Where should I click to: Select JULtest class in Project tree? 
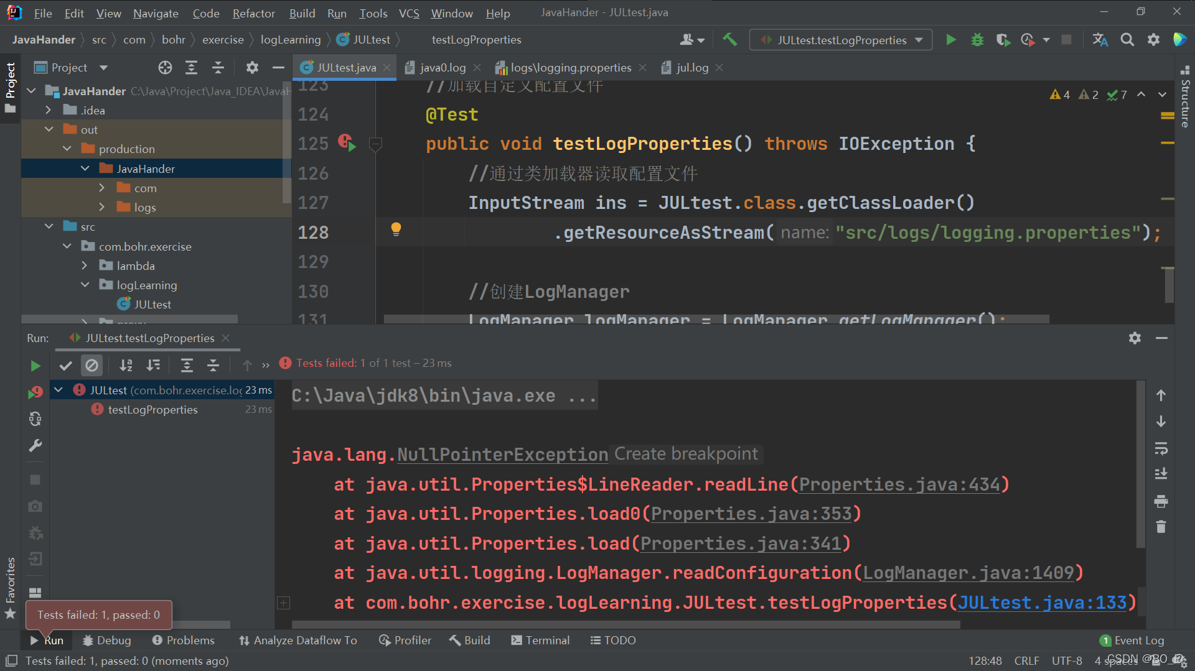tap(152, 305)
